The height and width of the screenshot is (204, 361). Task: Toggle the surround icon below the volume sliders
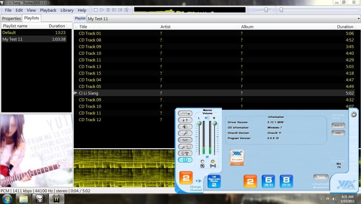213,166
